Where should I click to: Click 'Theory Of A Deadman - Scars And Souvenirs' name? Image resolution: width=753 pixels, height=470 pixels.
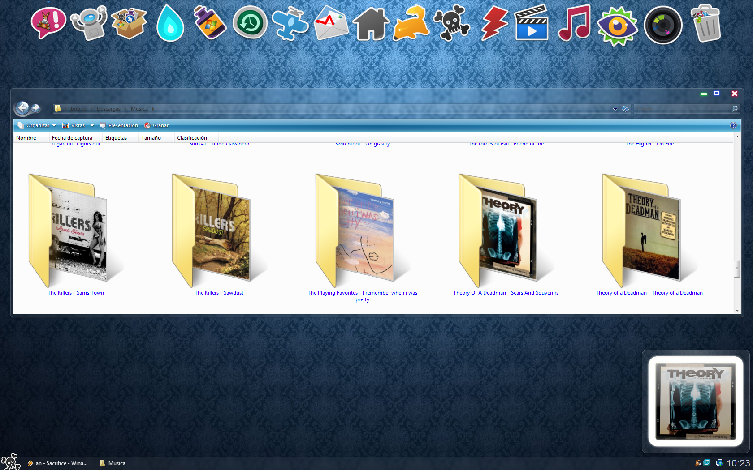click(506, 293)
